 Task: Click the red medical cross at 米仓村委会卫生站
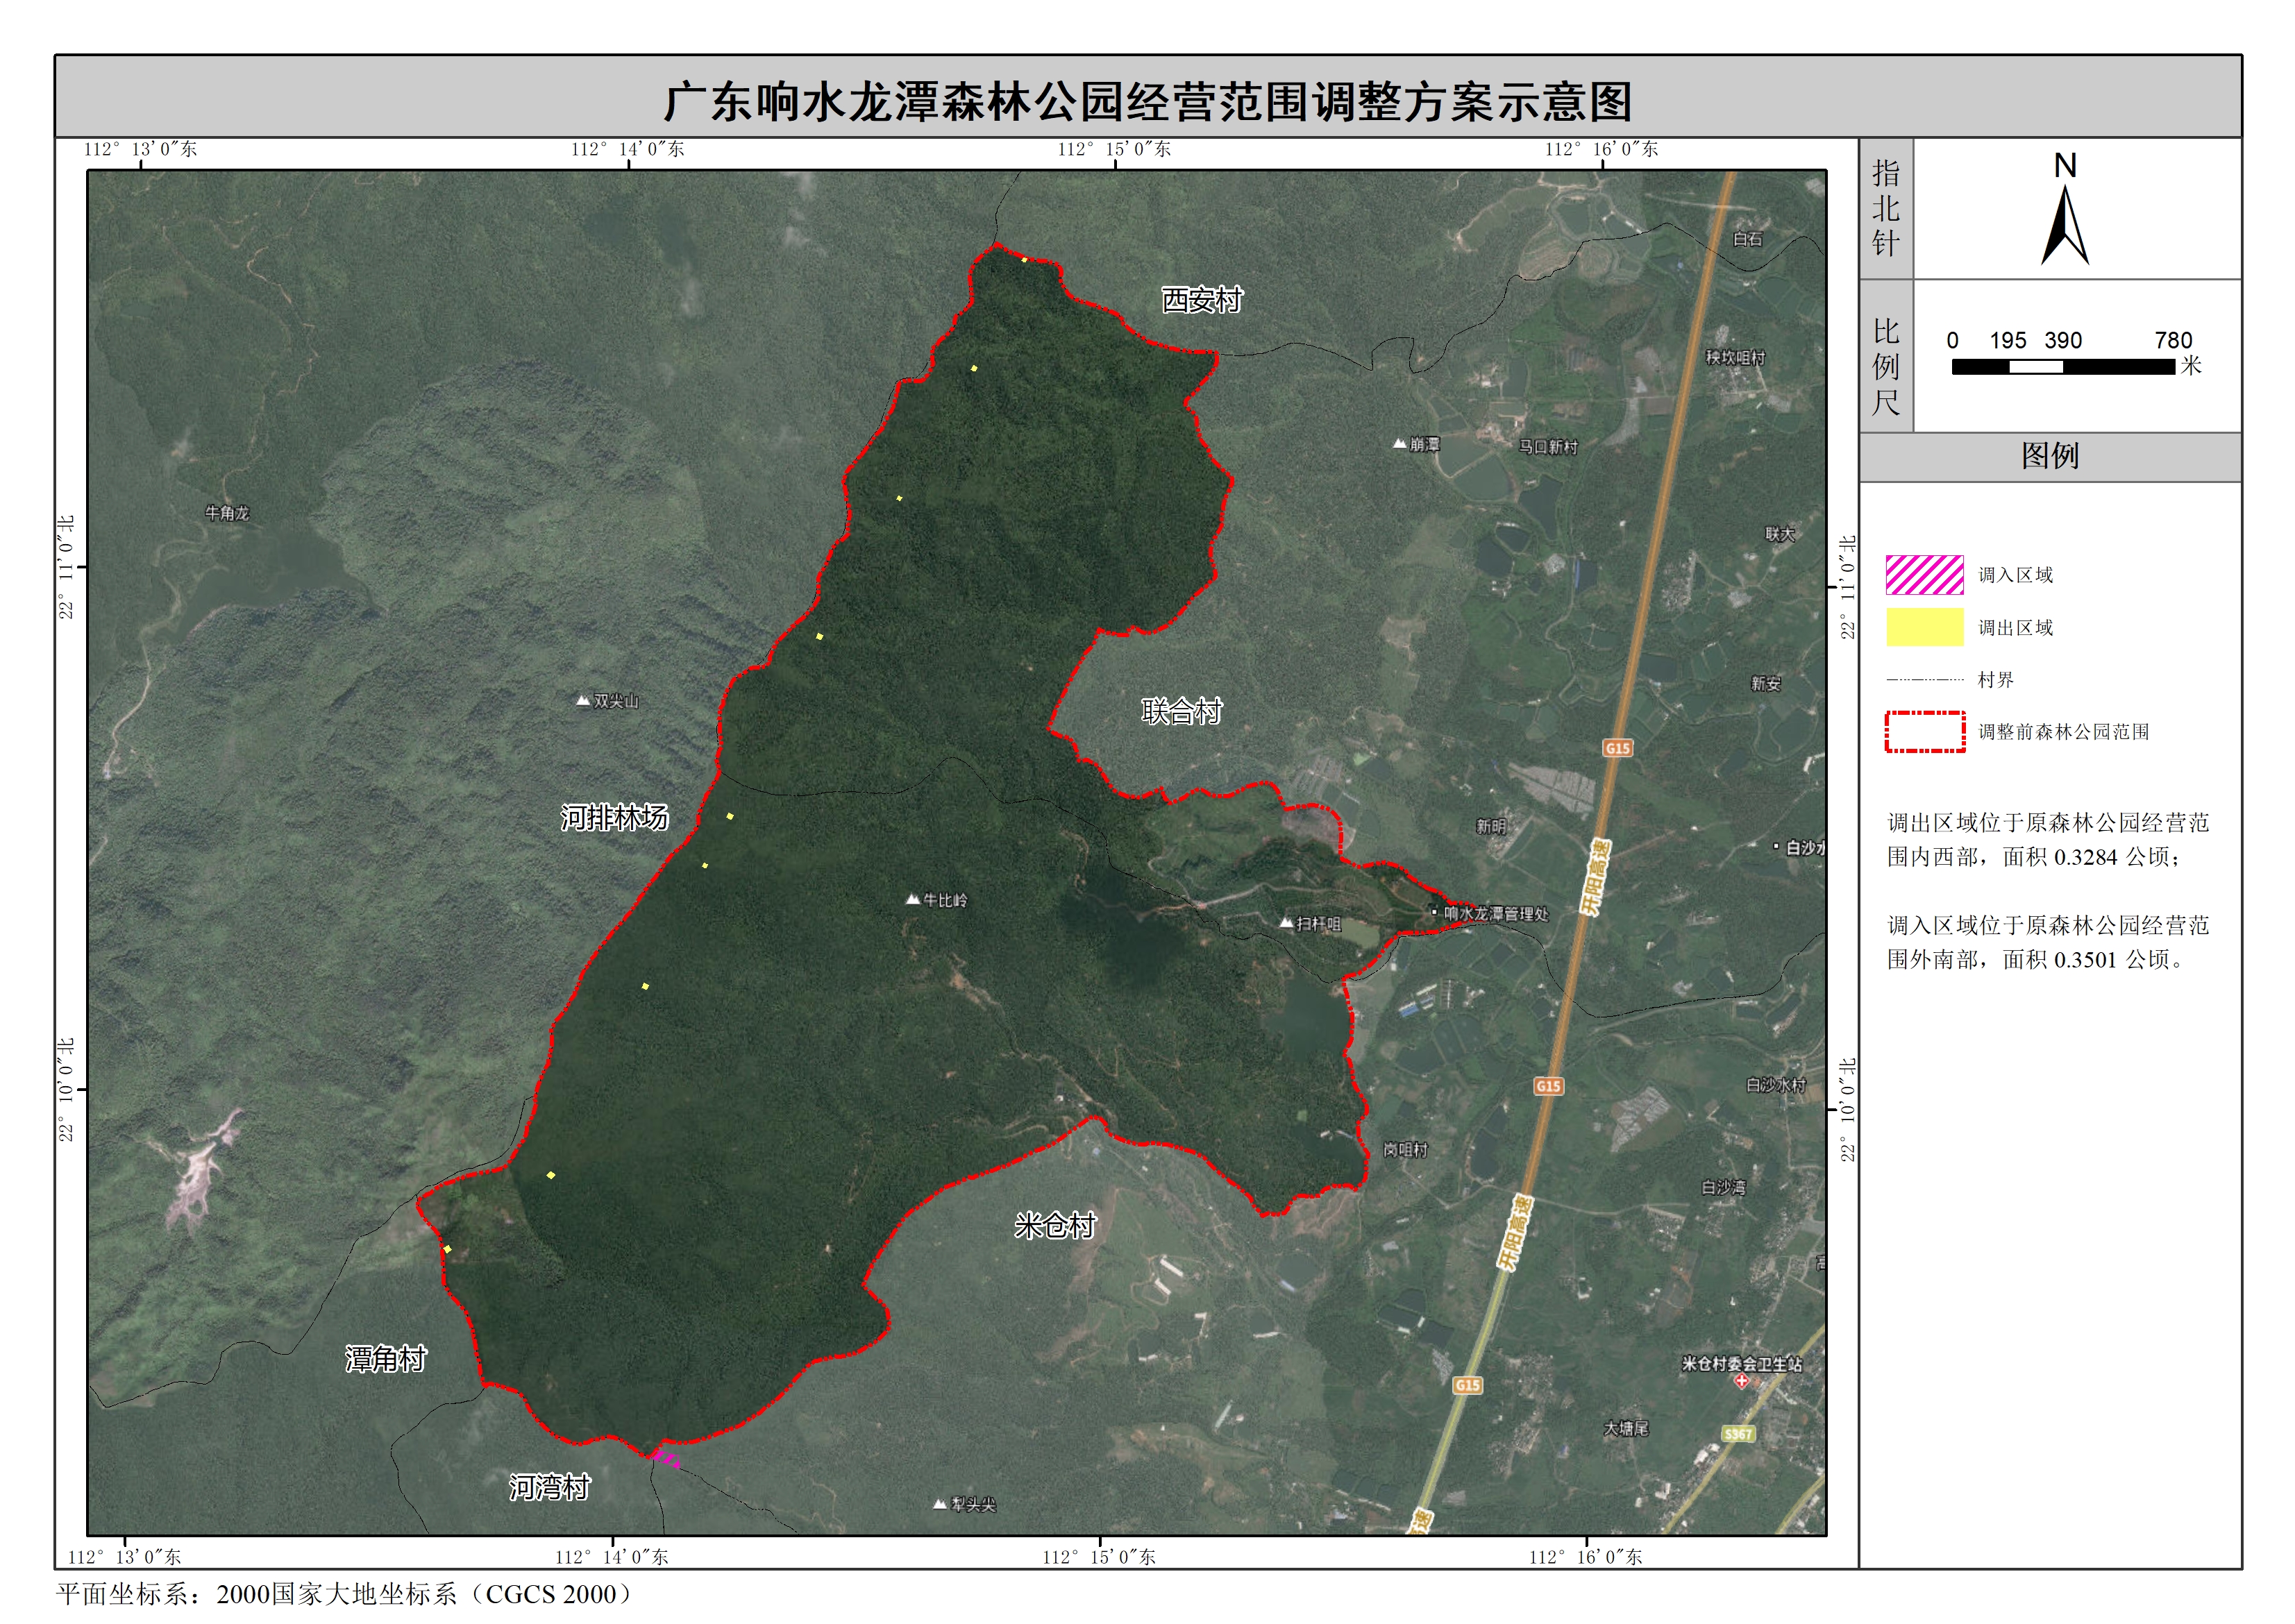click(x=1741, y=1381)
